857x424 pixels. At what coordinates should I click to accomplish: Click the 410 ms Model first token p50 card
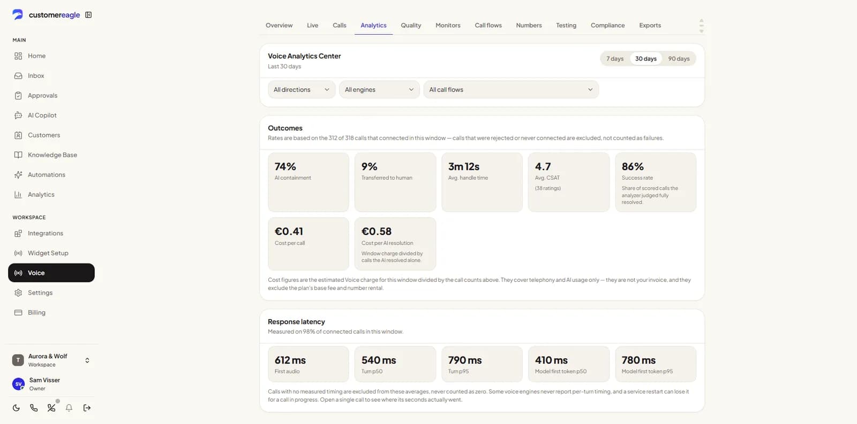569,364
